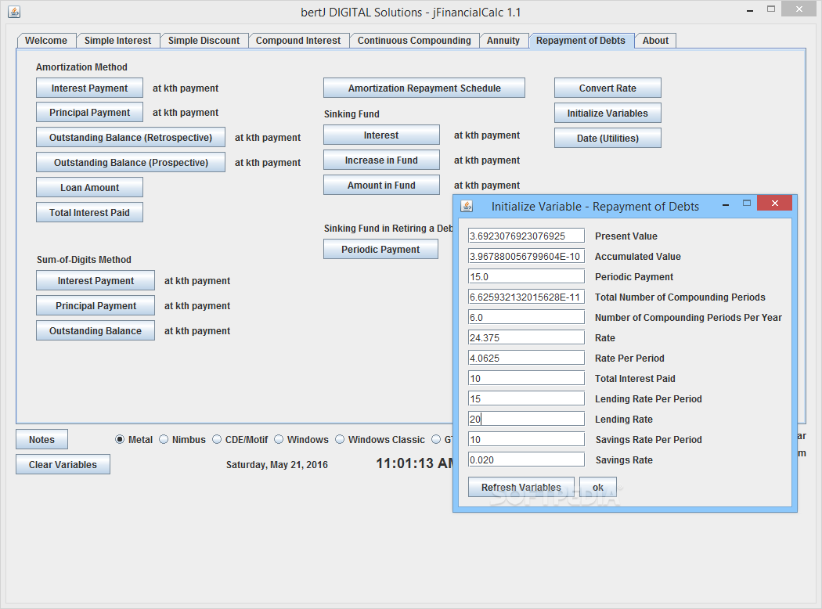Focus the Present Value field

tap(526, 236)
